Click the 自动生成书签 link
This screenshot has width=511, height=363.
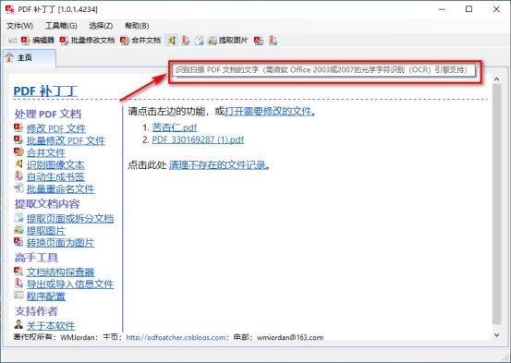(x=55, y=177)
